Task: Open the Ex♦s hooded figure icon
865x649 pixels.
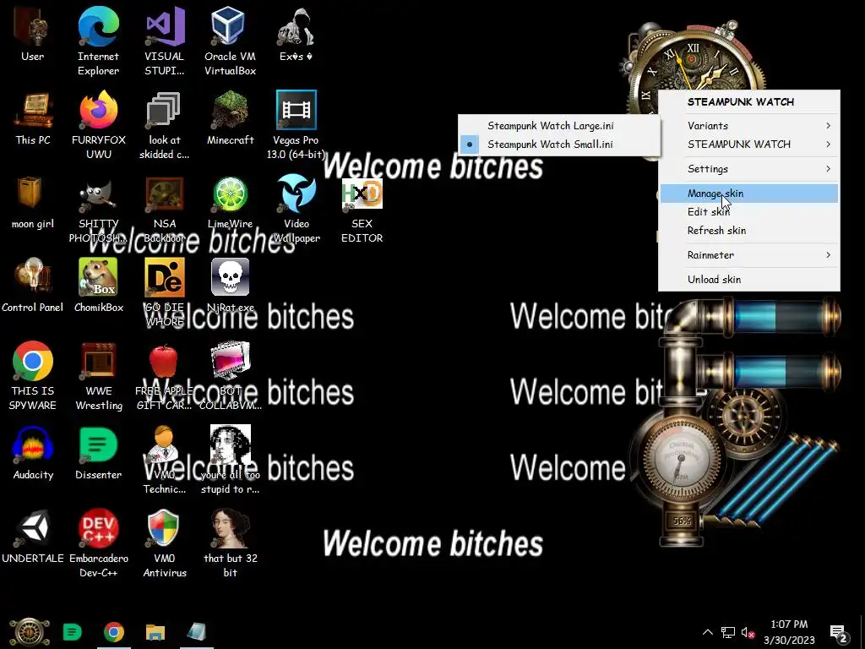Action: coord(296,34)
